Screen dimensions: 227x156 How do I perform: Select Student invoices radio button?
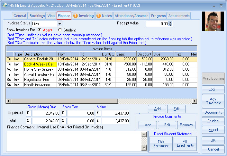(60, 30)
